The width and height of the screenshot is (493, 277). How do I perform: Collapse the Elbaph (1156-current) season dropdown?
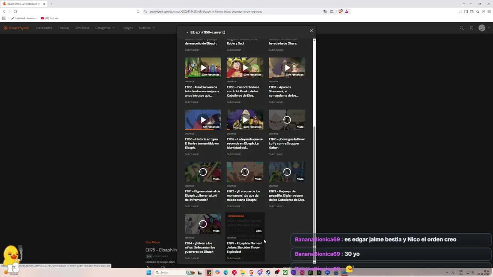click(206, 32)
